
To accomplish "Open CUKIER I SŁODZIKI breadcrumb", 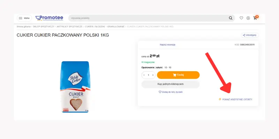I will (x=95, y=26).
